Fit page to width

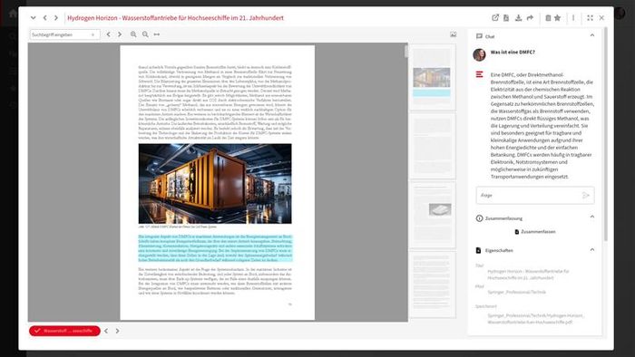coord(157,34)
